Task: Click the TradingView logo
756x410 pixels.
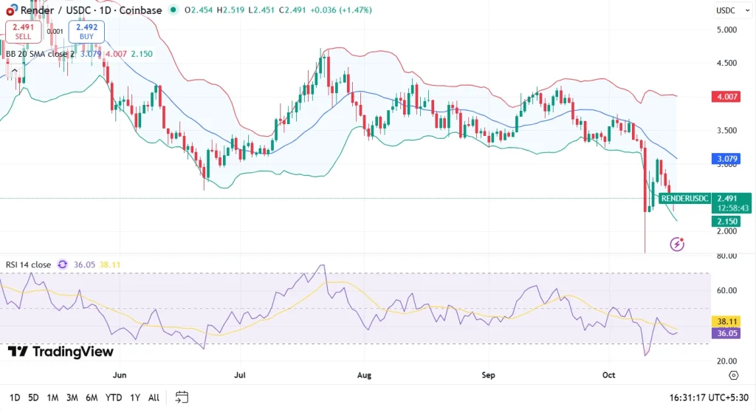Action: click(61, 352)
